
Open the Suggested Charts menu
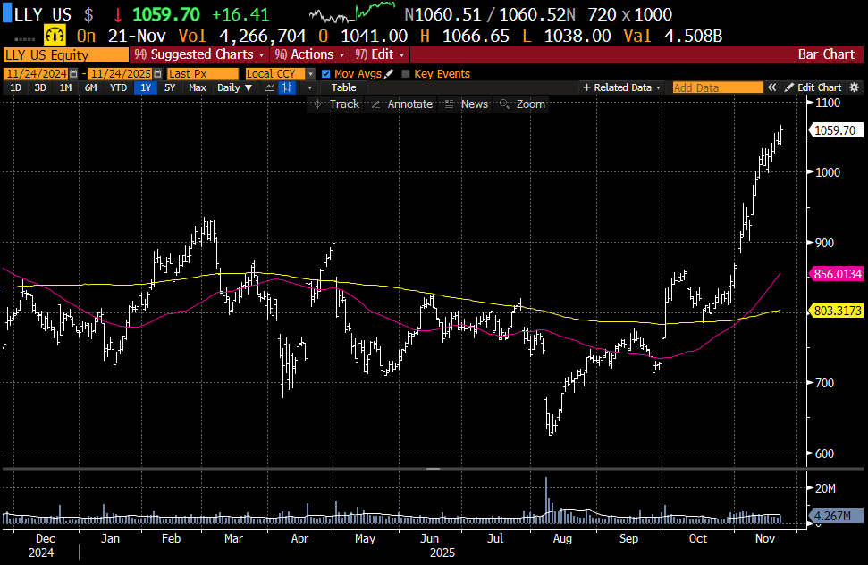click(x=198, y=54)
